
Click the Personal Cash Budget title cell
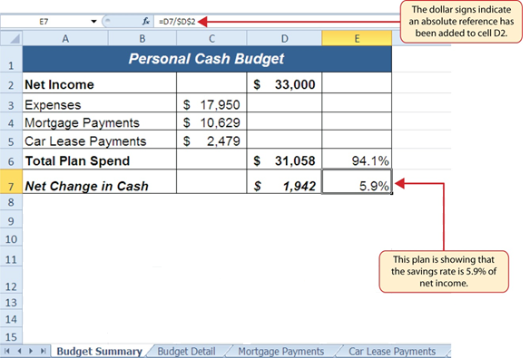pos(207,60)
